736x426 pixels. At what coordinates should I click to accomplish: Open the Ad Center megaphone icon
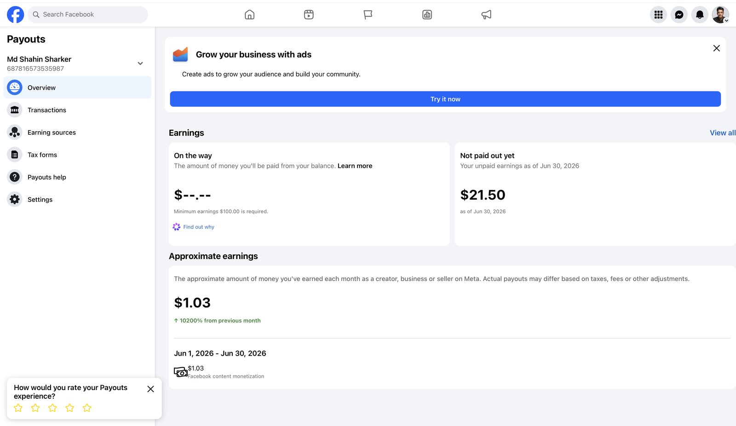point(486,15)
